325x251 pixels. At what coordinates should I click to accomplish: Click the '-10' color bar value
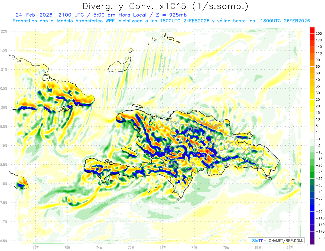(319, 152)
